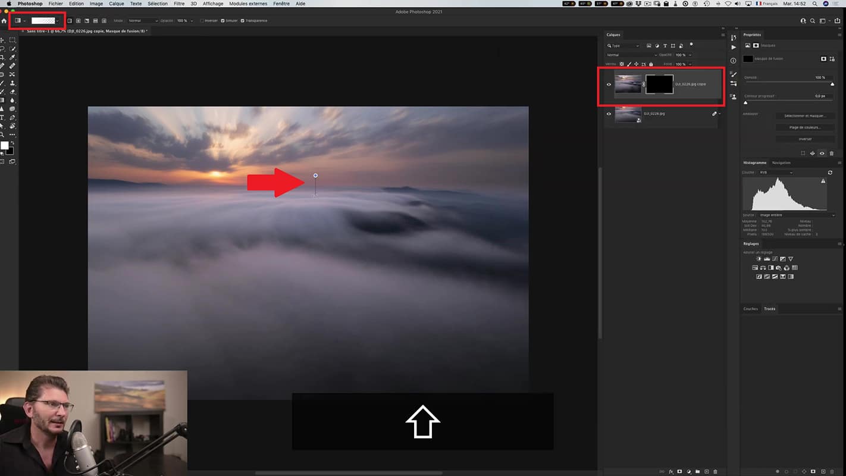Toggle mask visibility eye in Properties

822,154
